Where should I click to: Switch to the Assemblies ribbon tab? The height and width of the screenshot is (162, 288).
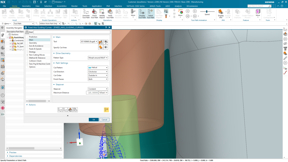coord(62,6)
